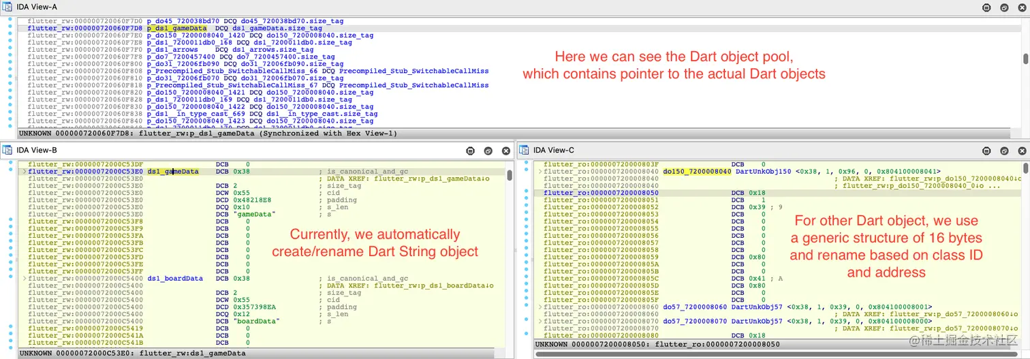Click the vertical scrollbar thumb in View-B
The image size is (1030, 359).
(x=510, y=175)
